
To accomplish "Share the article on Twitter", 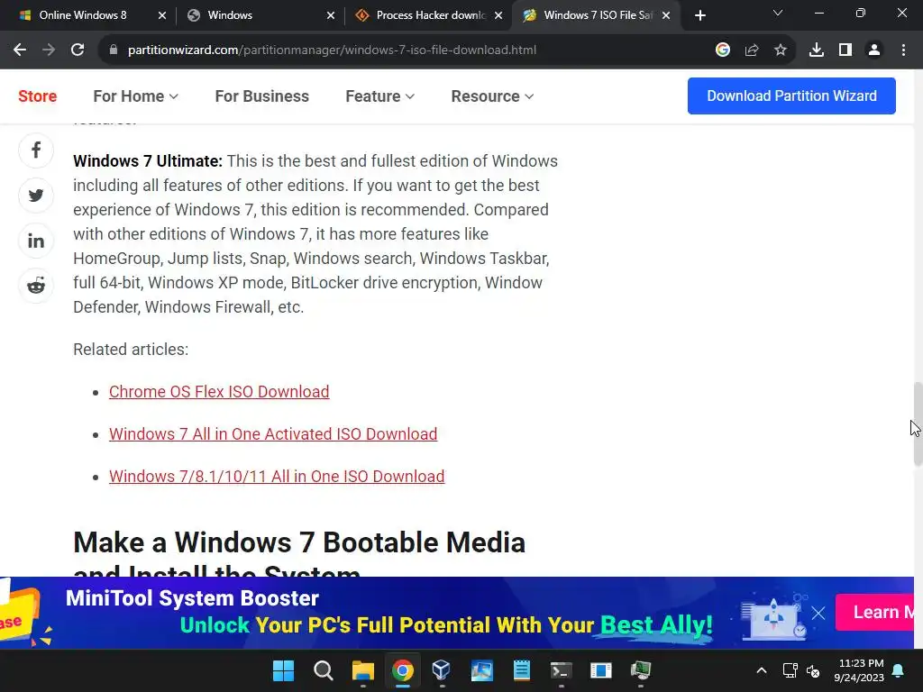I will [x=36, y=196].
